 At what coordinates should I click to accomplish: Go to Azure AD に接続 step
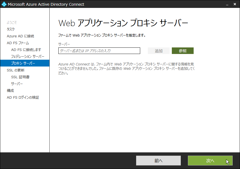click(x=20, y=36)
